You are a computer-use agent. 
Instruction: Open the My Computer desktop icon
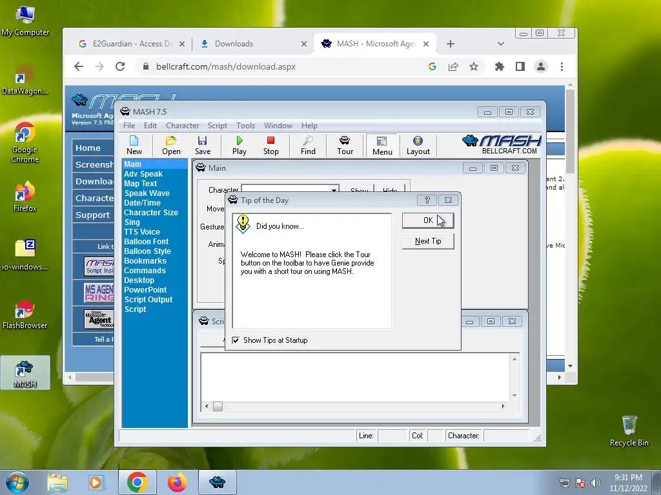coord(25,21)
